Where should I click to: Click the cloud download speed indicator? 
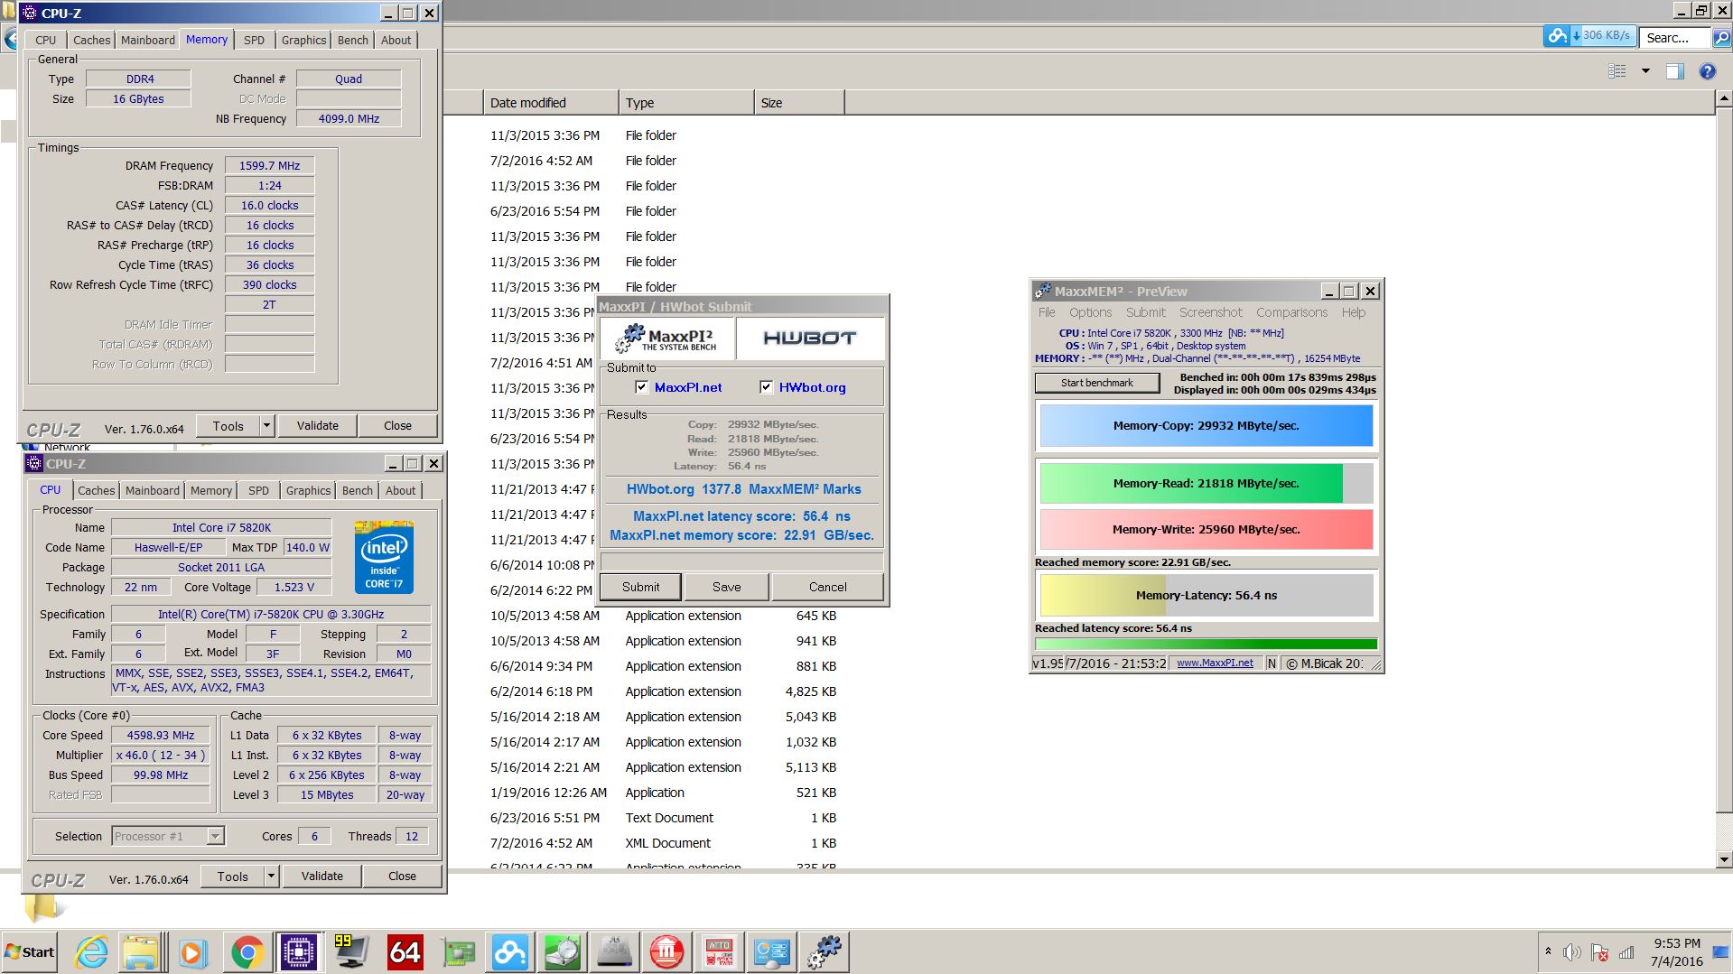click(x=1590, y=36)
